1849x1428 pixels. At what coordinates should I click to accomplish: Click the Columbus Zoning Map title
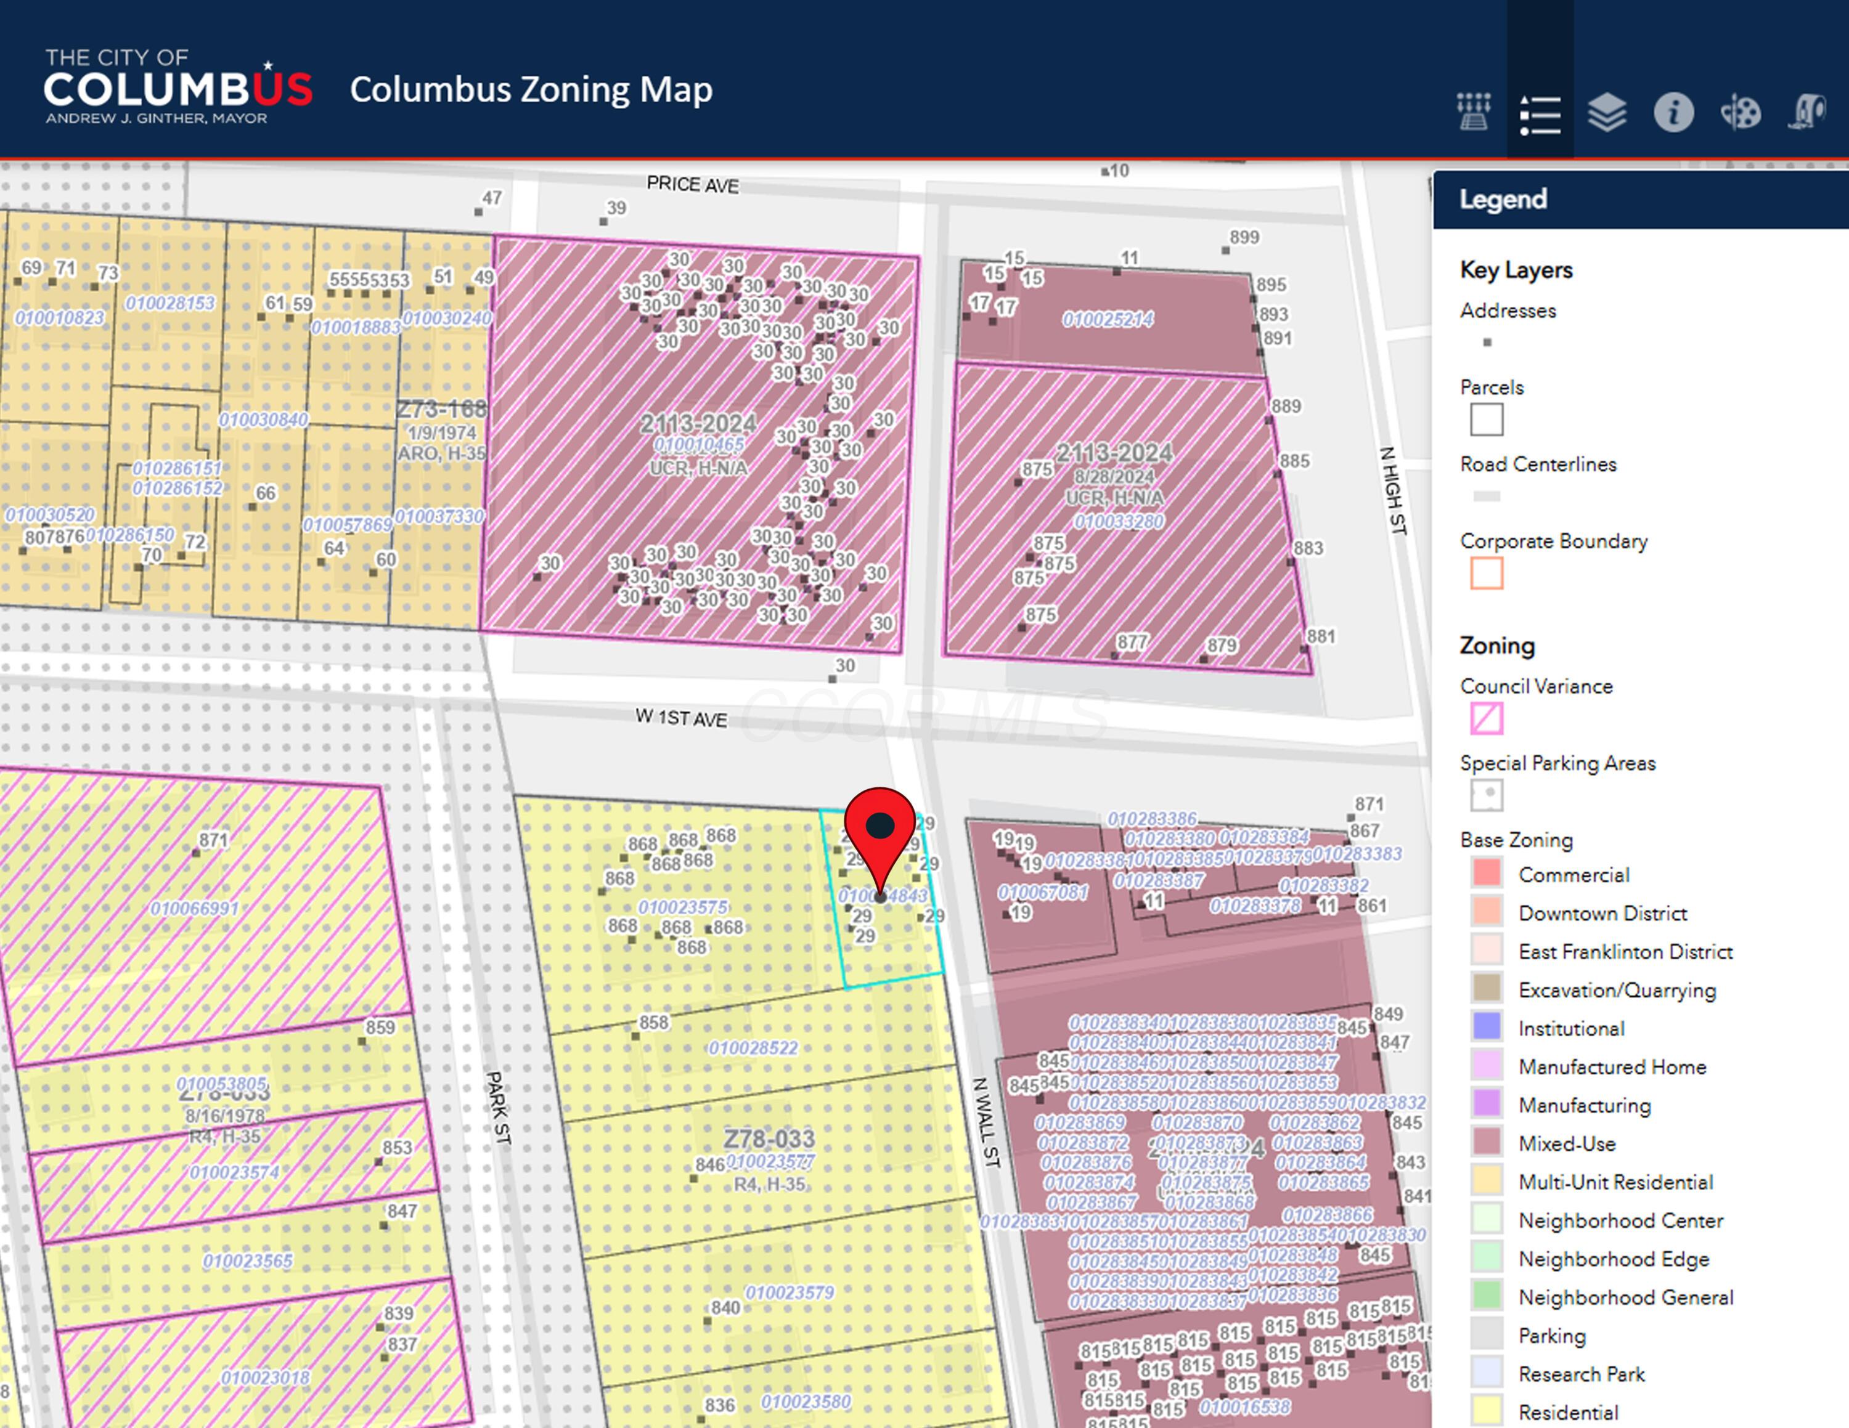click(x=531, y=89)
